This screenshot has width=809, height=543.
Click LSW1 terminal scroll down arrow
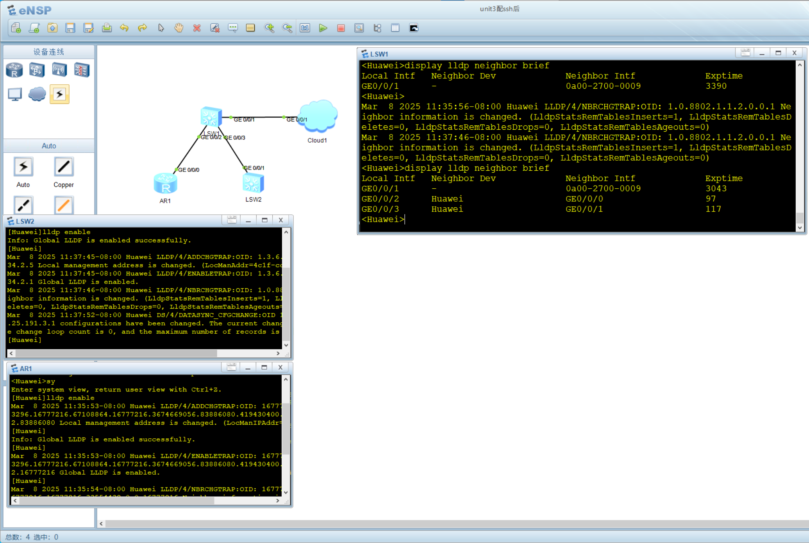800,228
